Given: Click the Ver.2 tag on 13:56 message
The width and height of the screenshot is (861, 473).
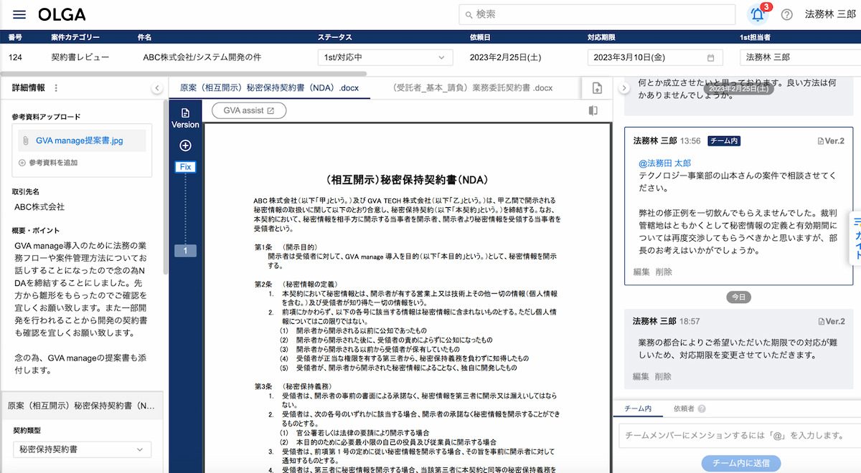Looking at the screenshot, I should coord(832,141).
